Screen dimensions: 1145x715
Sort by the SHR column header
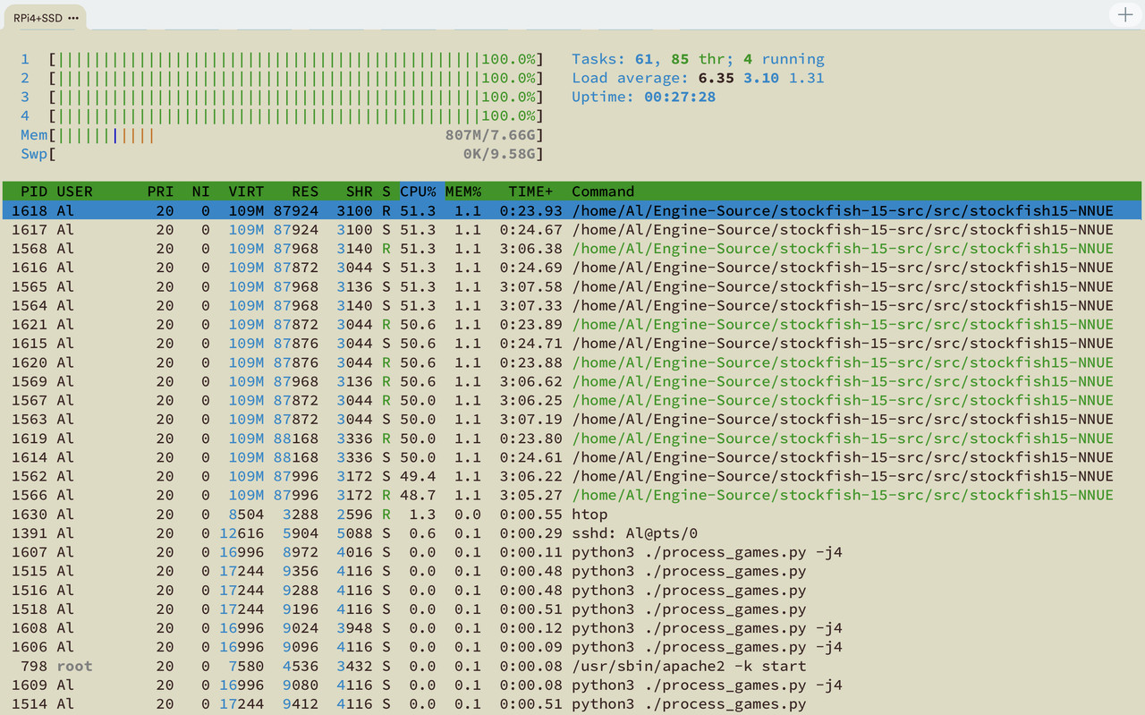pyautogui.click(x=359, y=192)
